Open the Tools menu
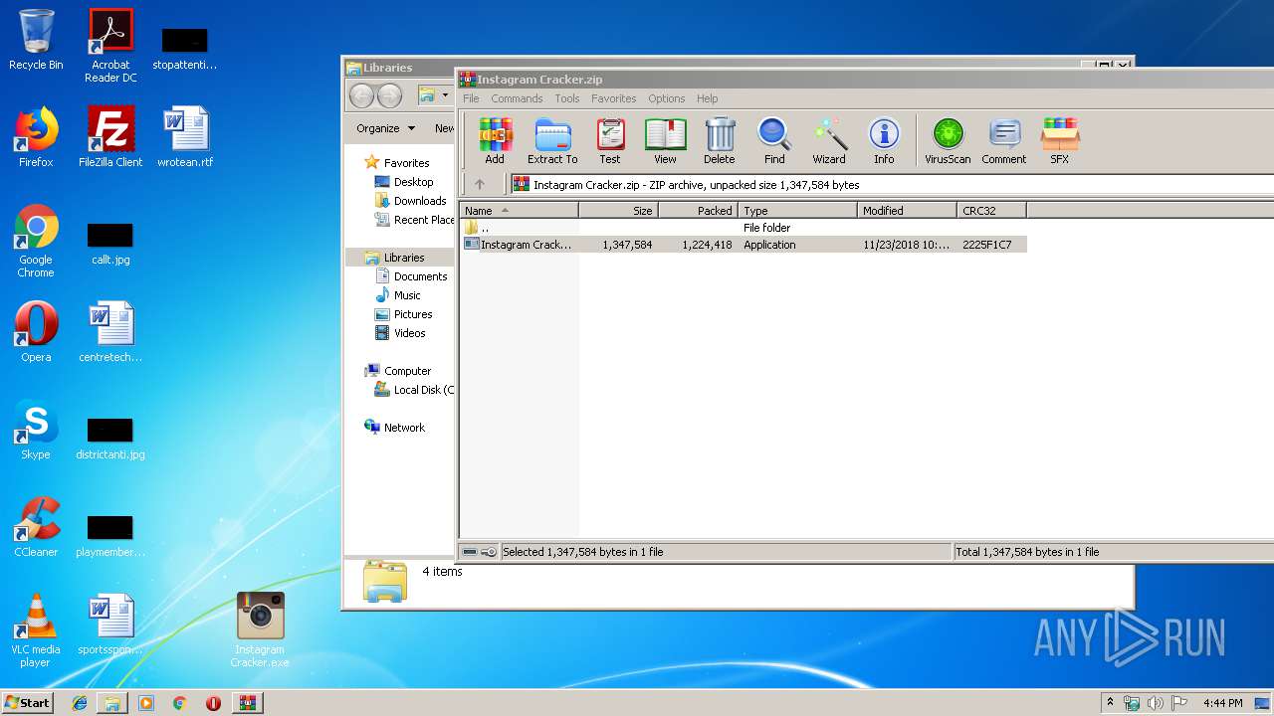The height and width of the screenshot is (716, 1274). click(567, 98)
